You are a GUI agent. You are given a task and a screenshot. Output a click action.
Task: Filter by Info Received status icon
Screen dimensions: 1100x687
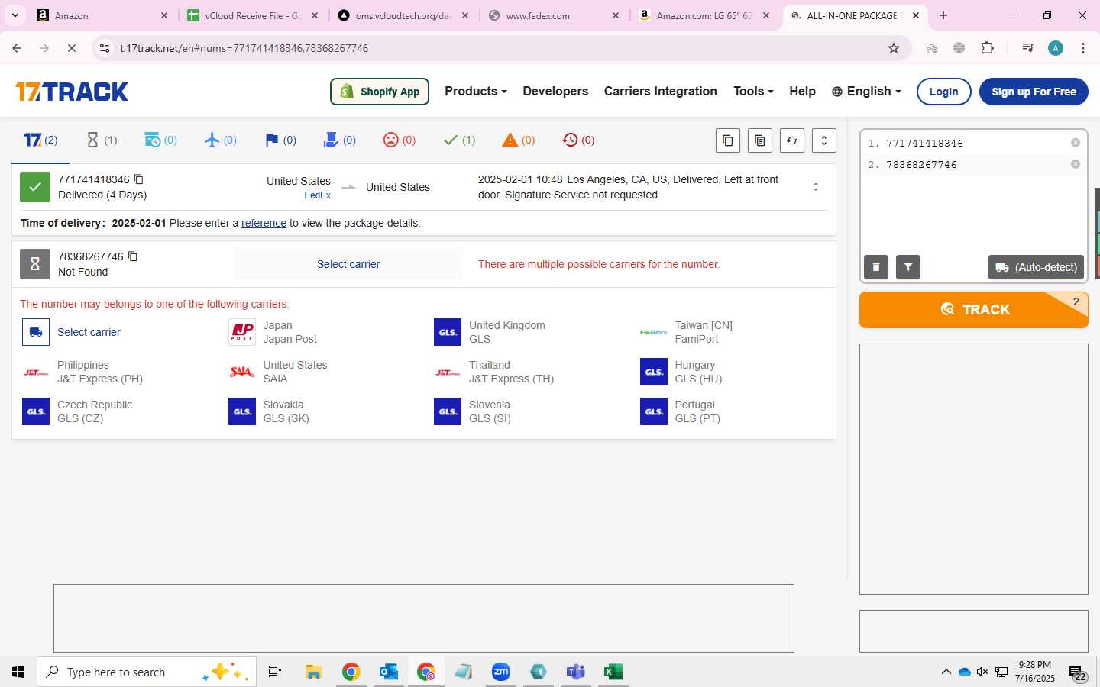coord(160,140)
